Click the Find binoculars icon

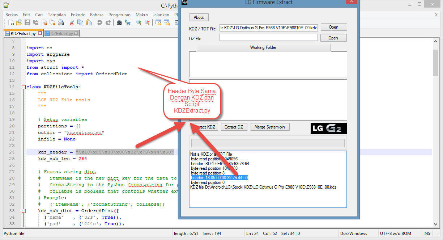tap(119, 22)
